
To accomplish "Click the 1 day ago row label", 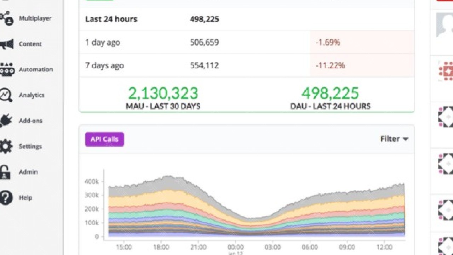I will coord(103,42).
